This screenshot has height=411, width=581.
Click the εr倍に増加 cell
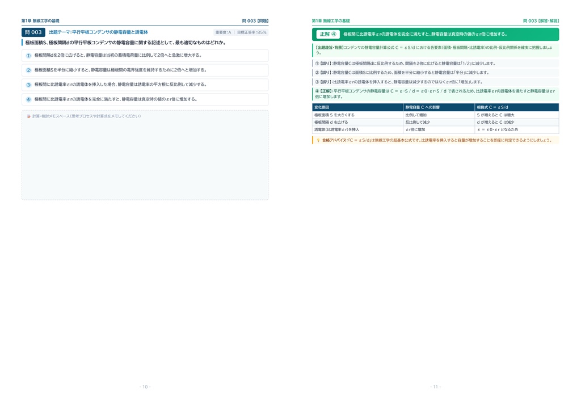point(439,129)
